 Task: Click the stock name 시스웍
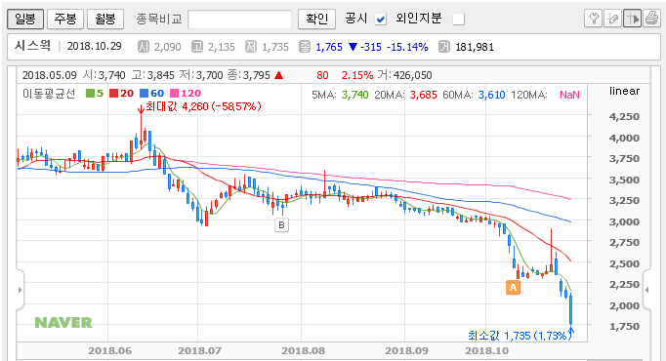32,46
